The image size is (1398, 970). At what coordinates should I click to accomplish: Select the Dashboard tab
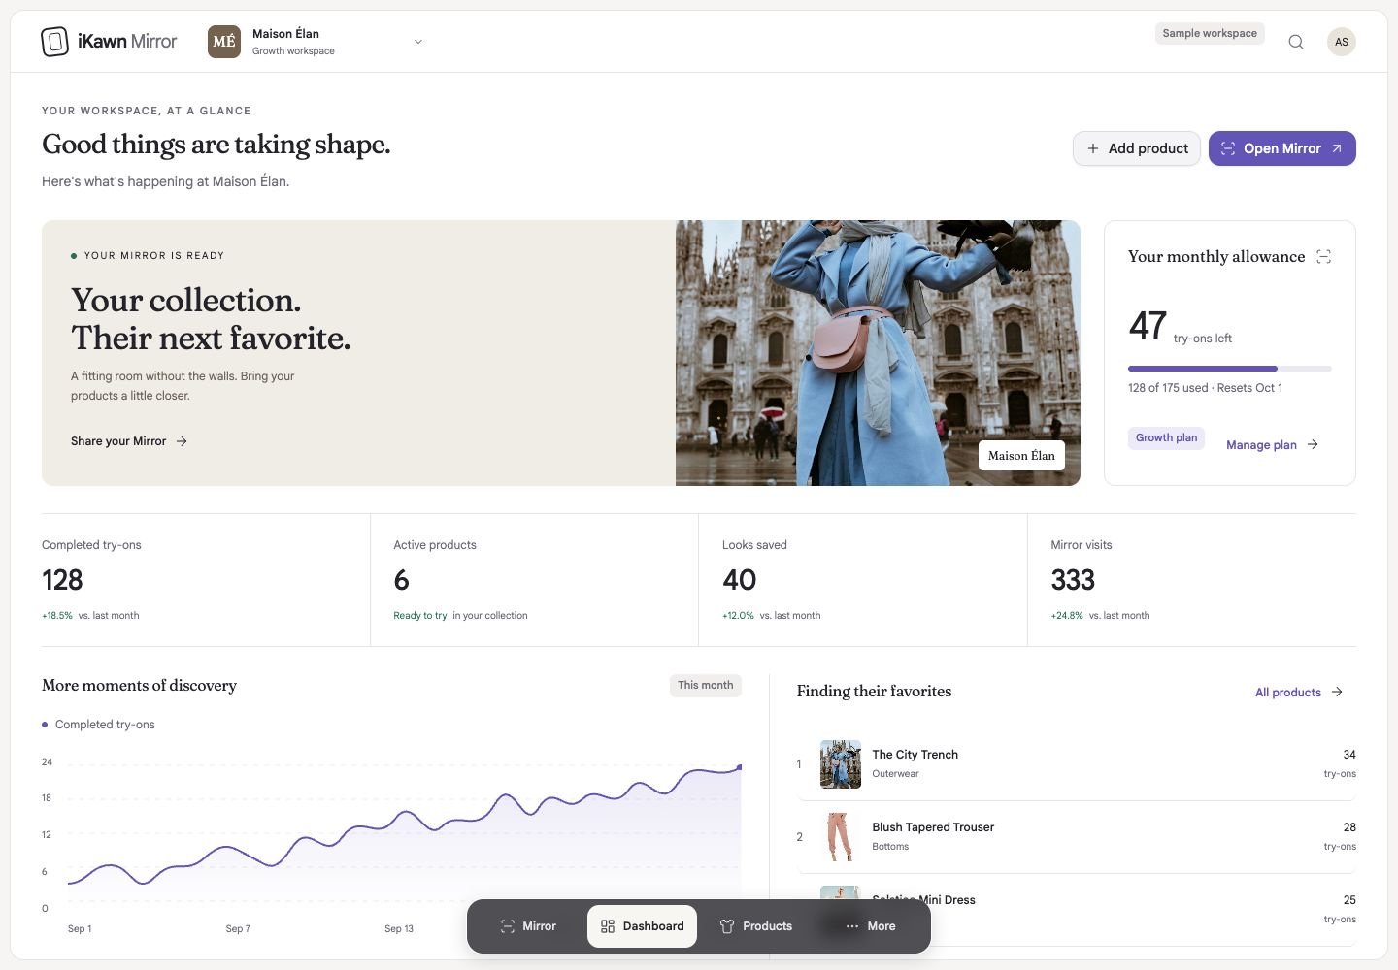(642, 926)
